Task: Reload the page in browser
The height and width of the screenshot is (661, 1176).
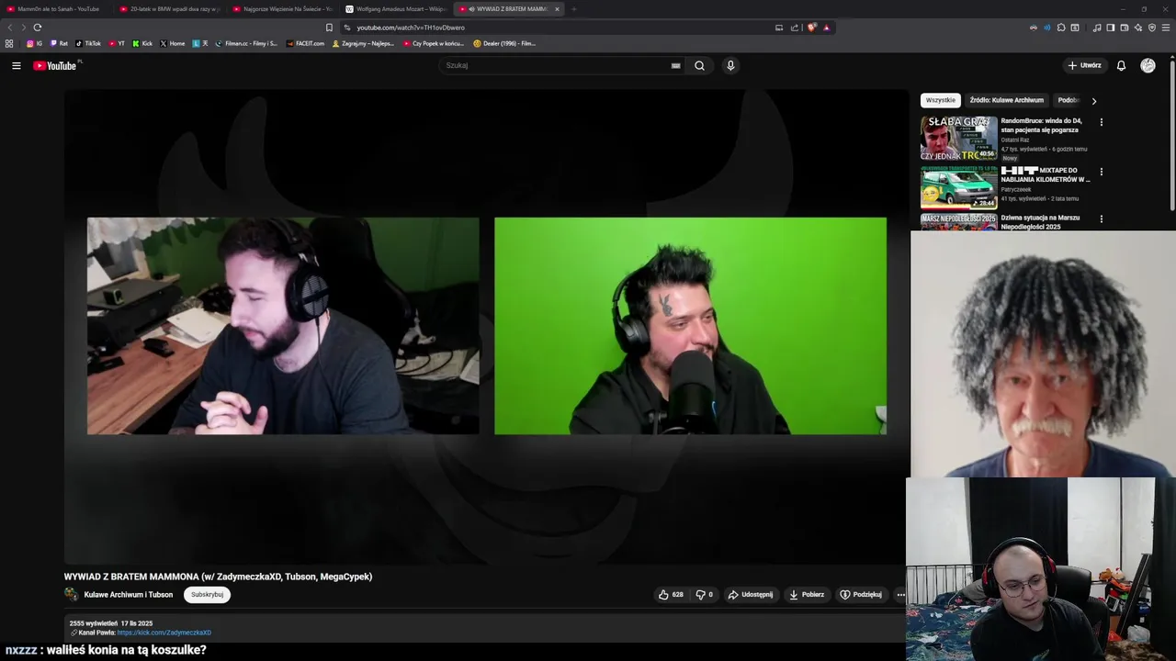Action: 37,28
